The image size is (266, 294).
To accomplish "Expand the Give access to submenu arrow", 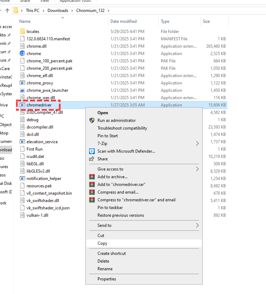I will coord(197,169).
